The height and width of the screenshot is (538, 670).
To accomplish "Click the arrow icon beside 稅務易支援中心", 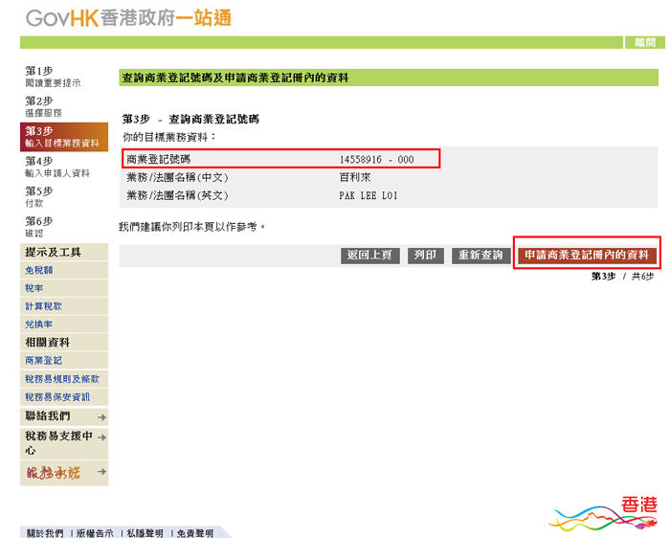I will (x=101, y=437).
